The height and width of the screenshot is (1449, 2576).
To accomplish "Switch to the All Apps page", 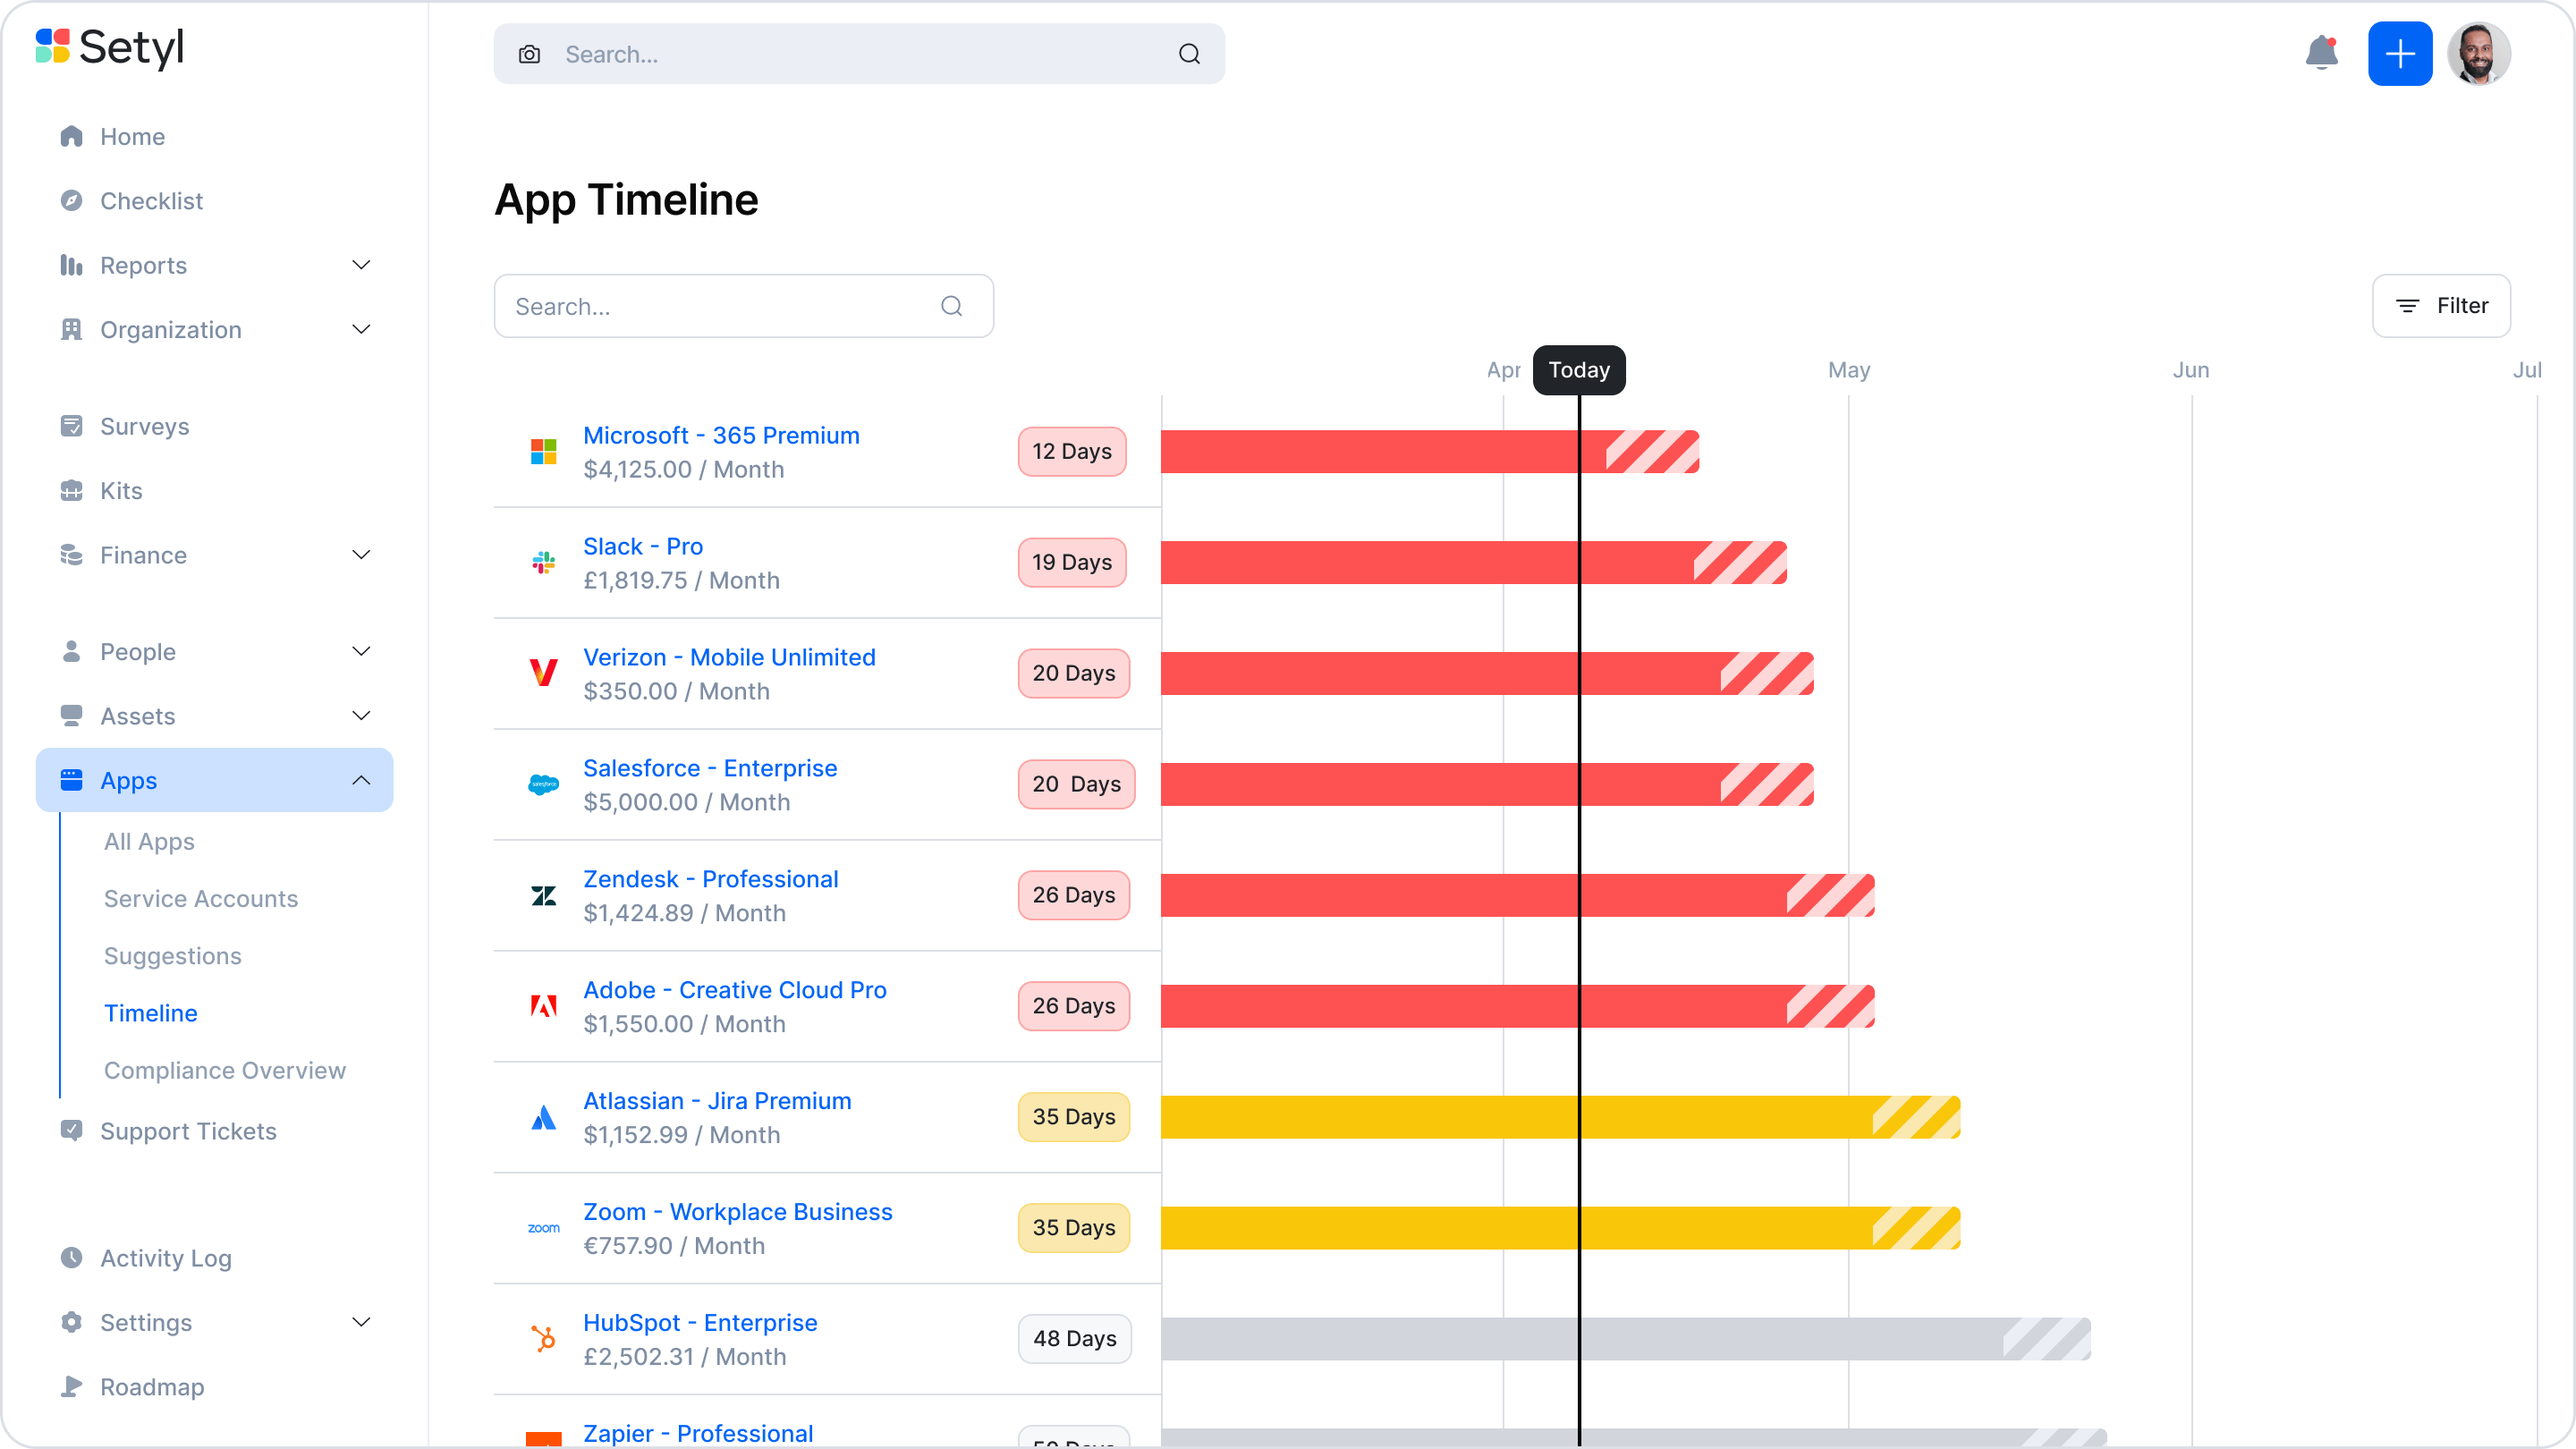I will tap(149, 841).
